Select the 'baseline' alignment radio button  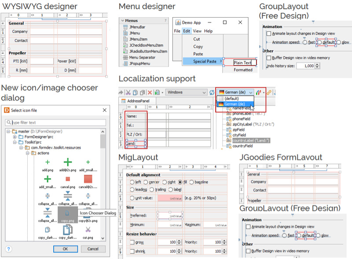191,182
